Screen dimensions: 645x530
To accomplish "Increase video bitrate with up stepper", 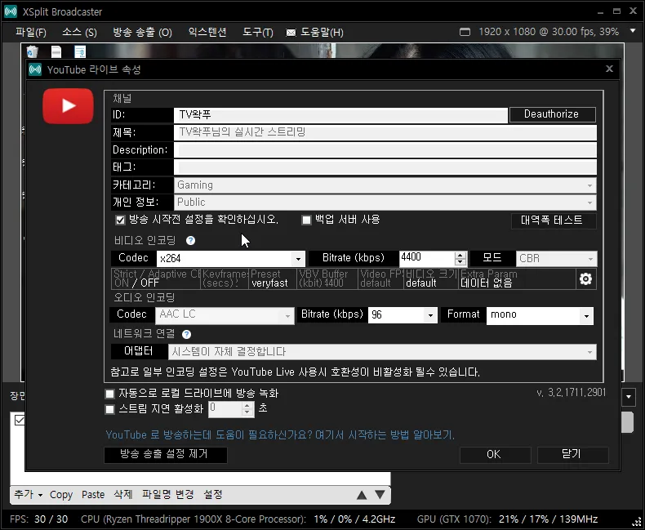I will click(460, 255).
